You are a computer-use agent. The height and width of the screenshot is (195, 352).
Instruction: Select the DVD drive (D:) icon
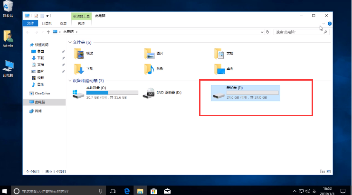click(x=151, y=93)
